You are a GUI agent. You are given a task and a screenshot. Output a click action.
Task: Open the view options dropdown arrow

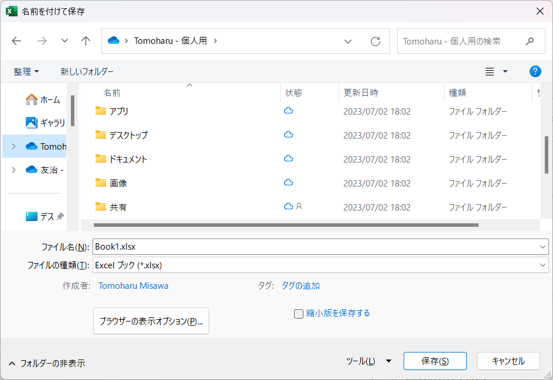[x=505, y=71]
